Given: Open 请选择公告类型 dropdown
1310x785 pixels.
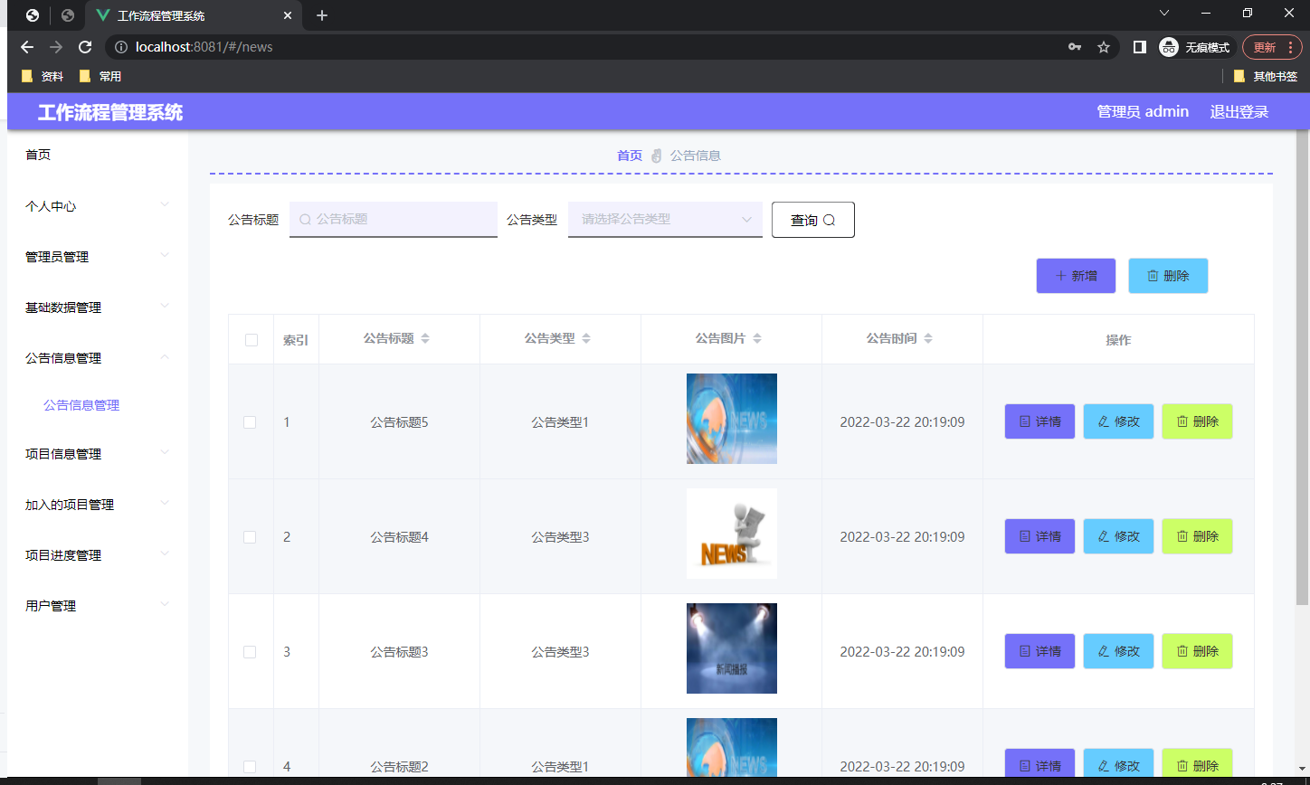Looking at the screenshot, I should coord(665,219).
